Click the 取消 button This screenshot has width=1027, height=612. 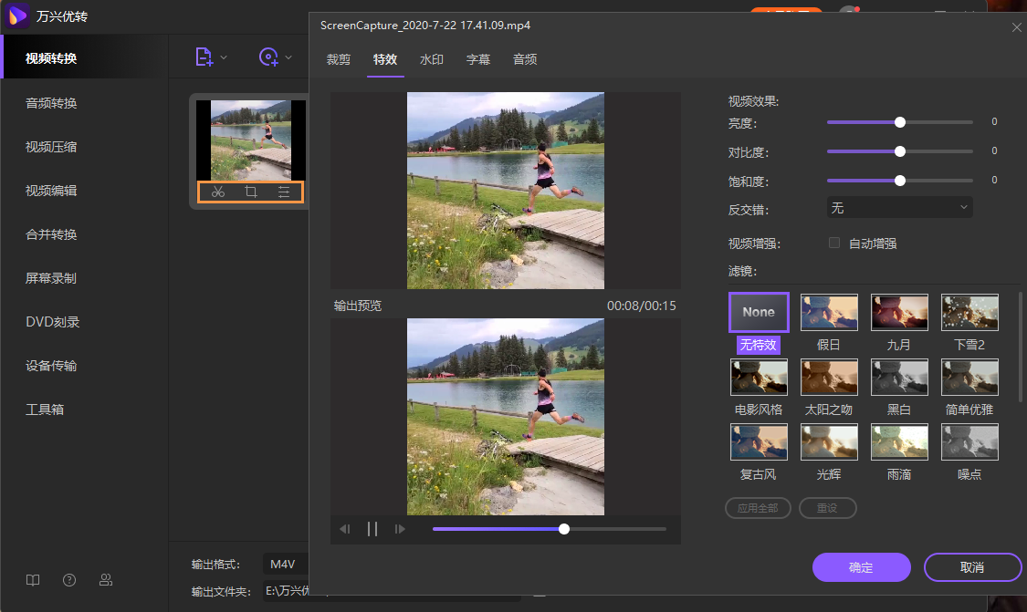pyautogui.click(x=972, y=567)
